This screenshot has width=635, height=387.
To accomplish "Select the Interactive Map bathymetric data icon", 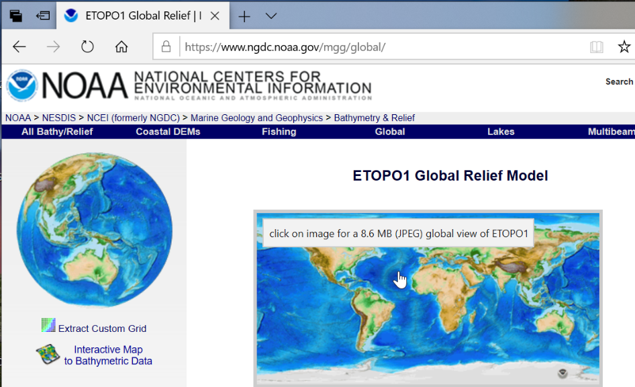I will click(47, 355).
